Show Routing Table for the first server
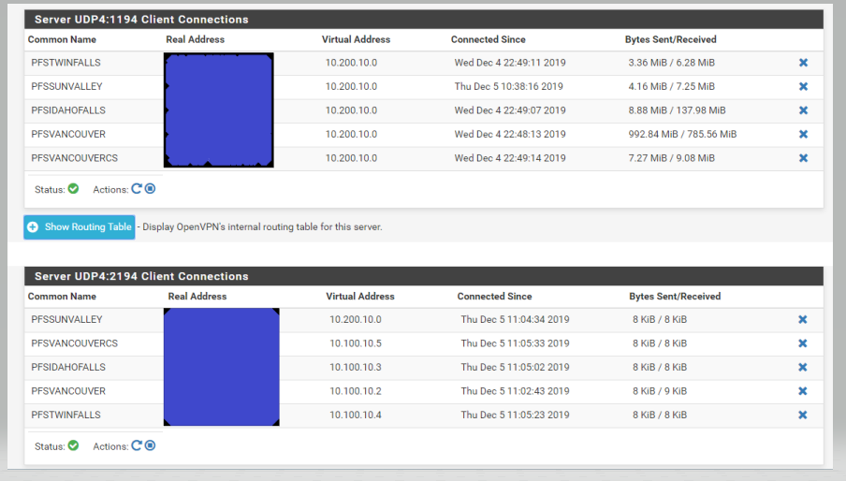This screenshot has height=481, width=846. [88, 227]
